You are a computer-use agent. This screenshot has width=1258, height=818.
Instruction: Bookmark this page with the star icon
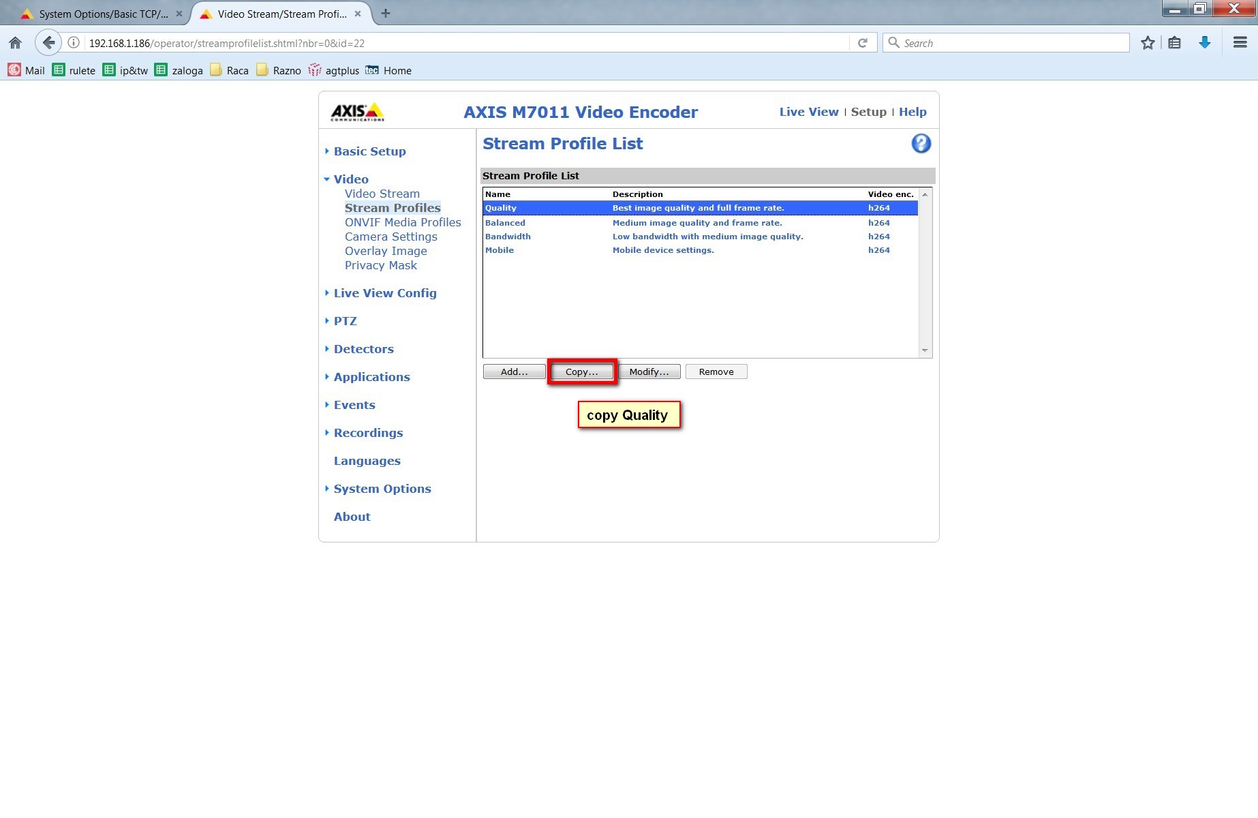pos(1148,43)
